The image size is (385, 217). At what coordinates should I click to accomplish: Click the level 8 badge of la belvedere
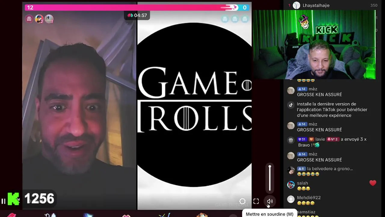click(x=301, y=169)
